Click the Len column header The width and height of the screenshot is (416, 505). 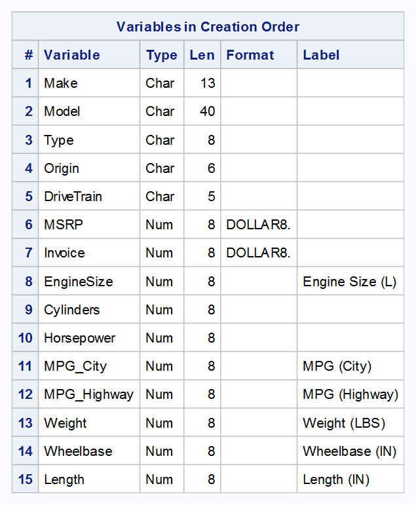pyautogui.click(x=202, y=55)
